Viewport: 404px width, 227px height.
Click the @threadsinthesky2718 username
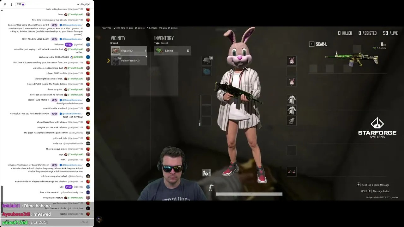coord(72,193)
